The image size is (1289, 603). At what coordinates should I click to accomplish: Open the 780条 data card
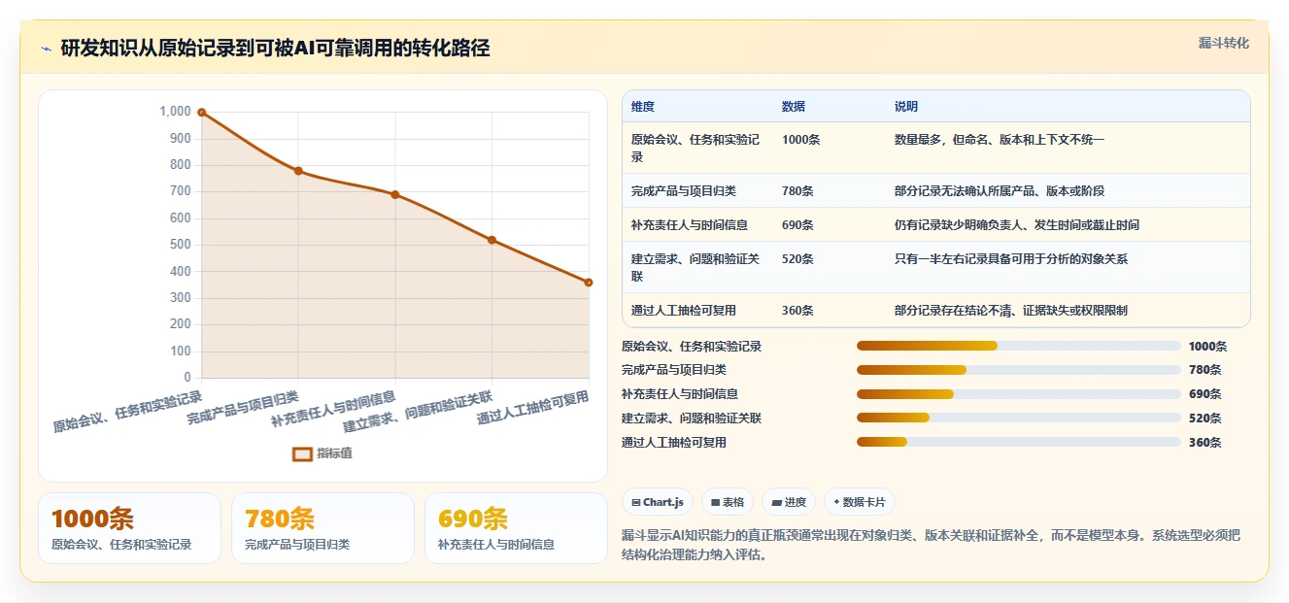(x=322, y=528)
